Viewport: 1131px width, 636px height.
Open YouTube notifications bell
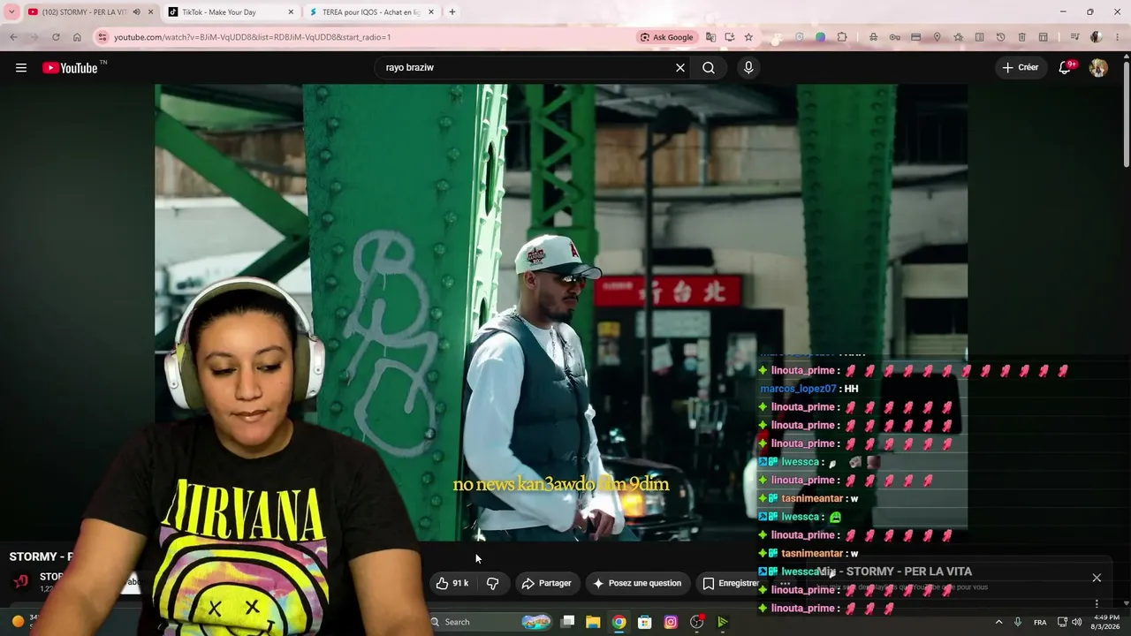pos(1066,67)
